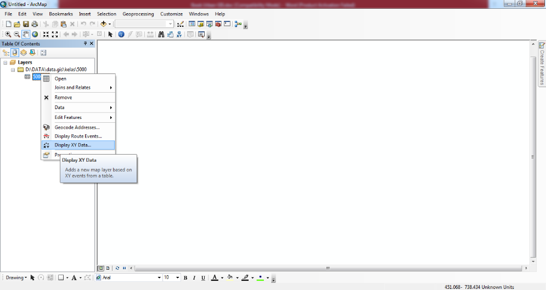Expand the Edit Features submenu
Viewport: 546px width, 290px height.
click(x=78, y=117)
